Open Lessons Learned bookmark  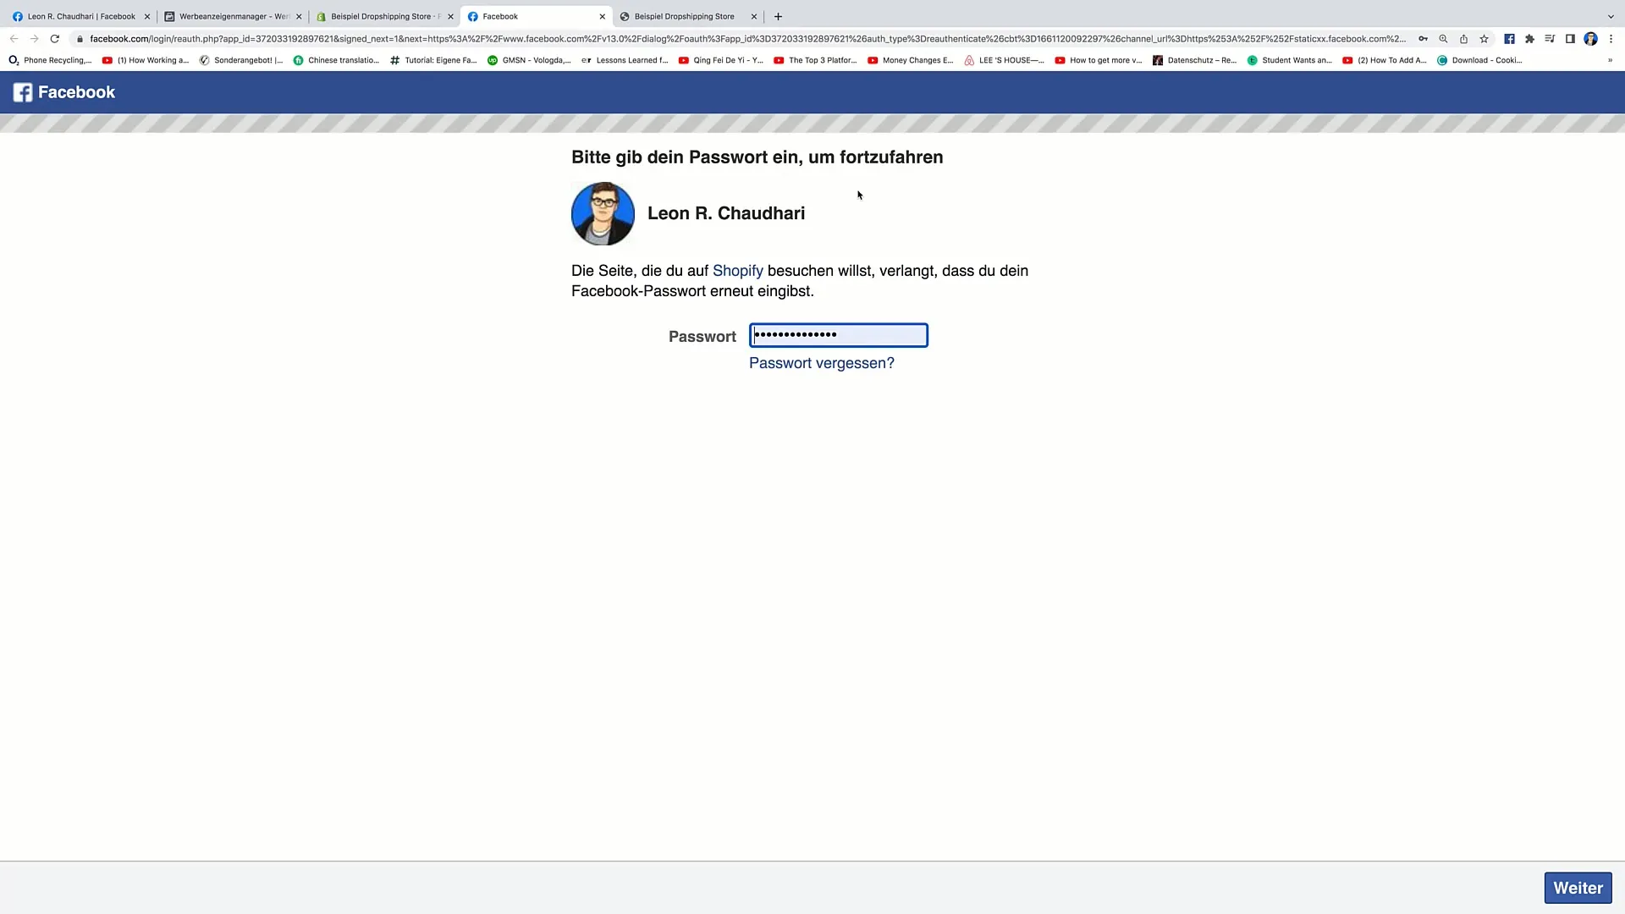tap(625, 60)
